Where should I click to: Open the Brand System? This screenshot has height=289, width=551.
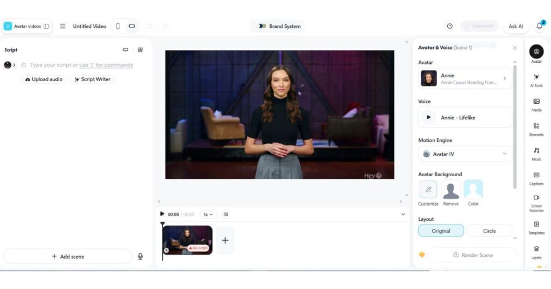[280, 26]
